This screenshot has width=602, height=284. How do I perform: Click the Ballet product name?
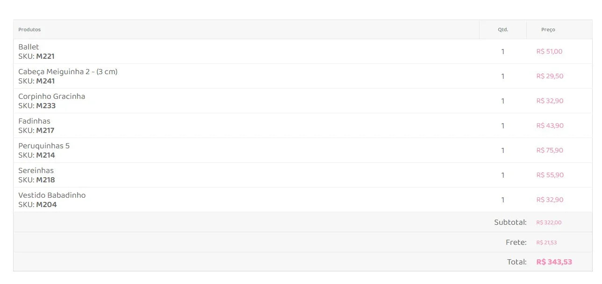[x=29, y=47]
